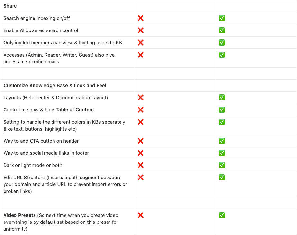Screen dimensions: 297x235
Task: Click the bold Video Presets label
Action: [x=20, y=215]
